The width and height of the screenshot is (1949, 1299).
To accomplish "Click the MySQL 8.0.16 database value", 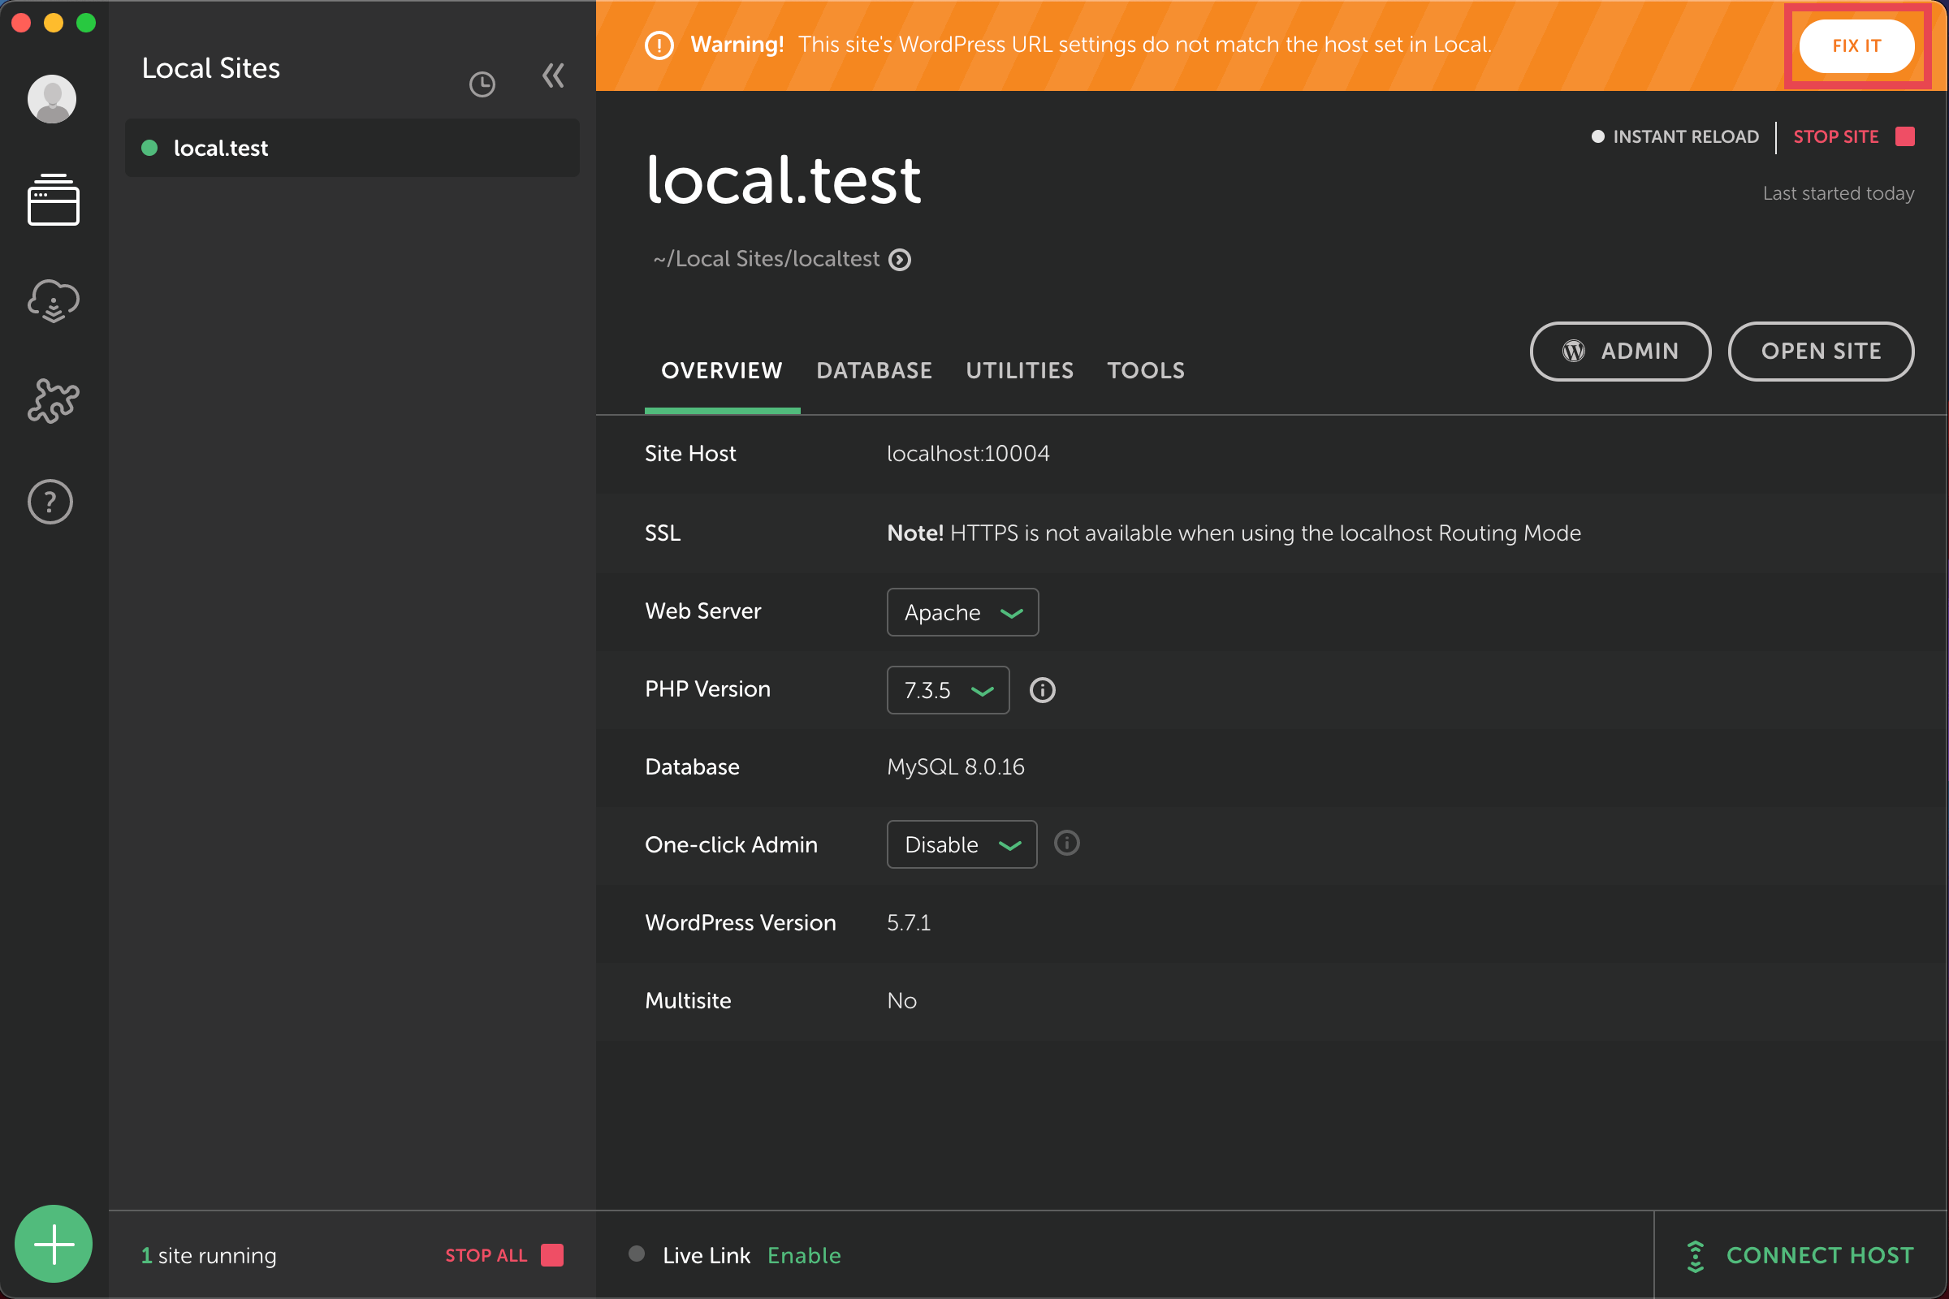I will pyautogui.click(x=956, y=766).
